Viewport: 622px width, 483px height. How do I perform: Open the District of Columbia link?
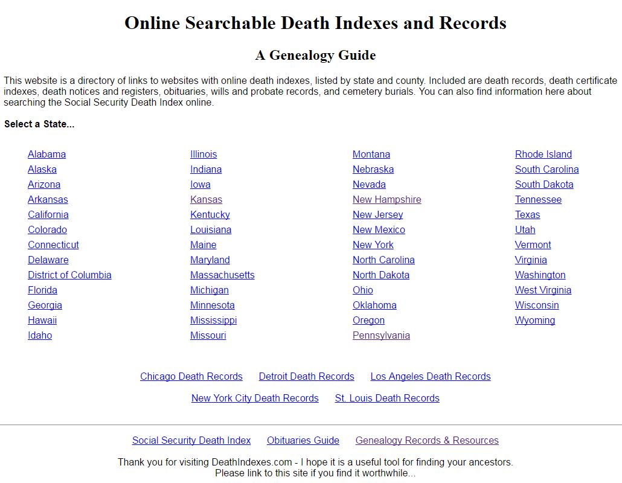click(69, 275)
